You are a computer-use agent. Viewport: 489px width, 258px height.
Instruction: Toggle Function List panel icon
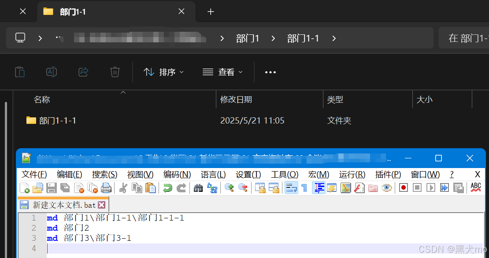359,188
